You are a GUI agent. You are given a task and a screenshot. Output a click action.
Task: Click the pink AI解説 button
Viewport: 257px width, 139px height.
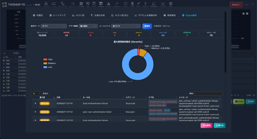(x=207, y=125)
